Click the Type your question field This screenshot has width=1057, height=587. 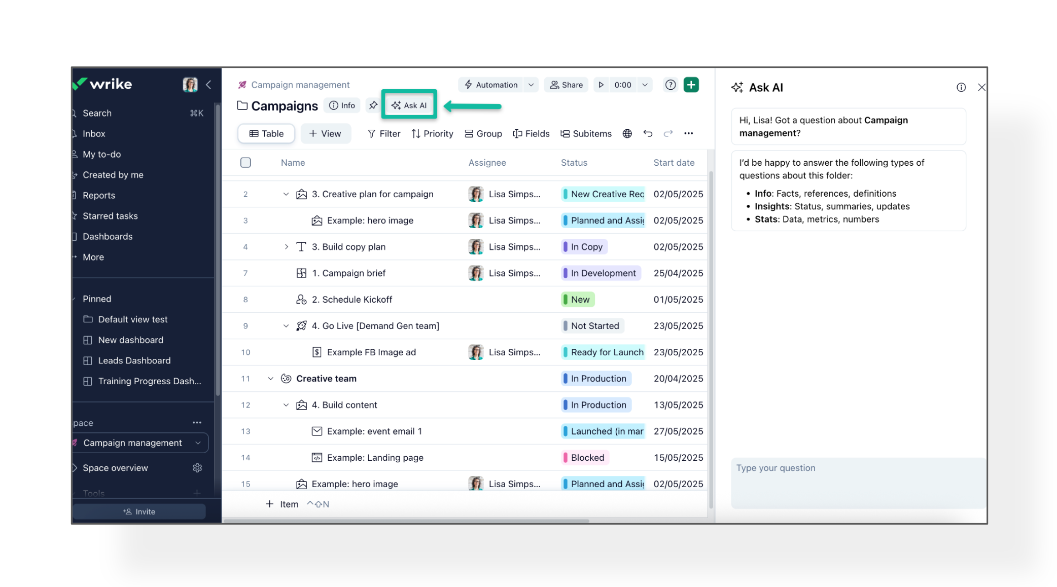coord(857,482)
